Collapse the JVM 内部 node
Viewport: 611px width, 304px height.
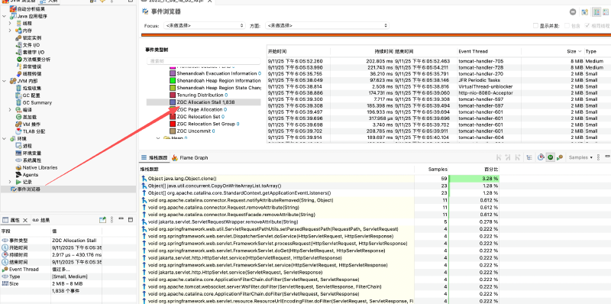click(5, 81)
